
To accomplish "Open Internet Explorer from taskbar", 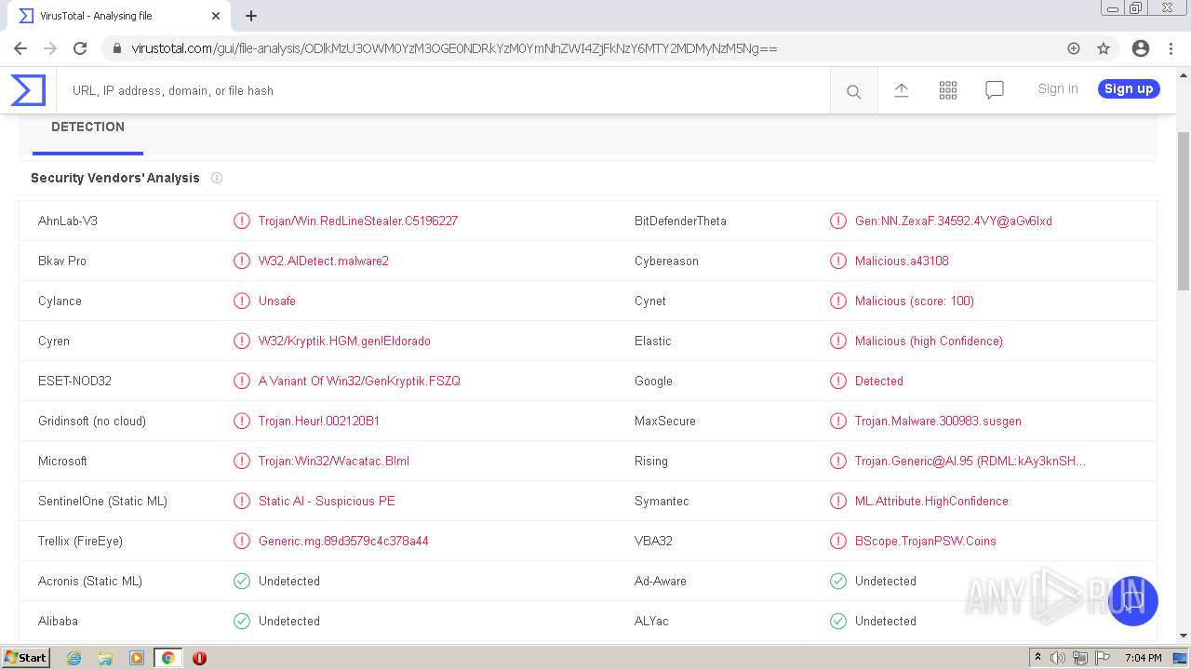I will point(74,658).
